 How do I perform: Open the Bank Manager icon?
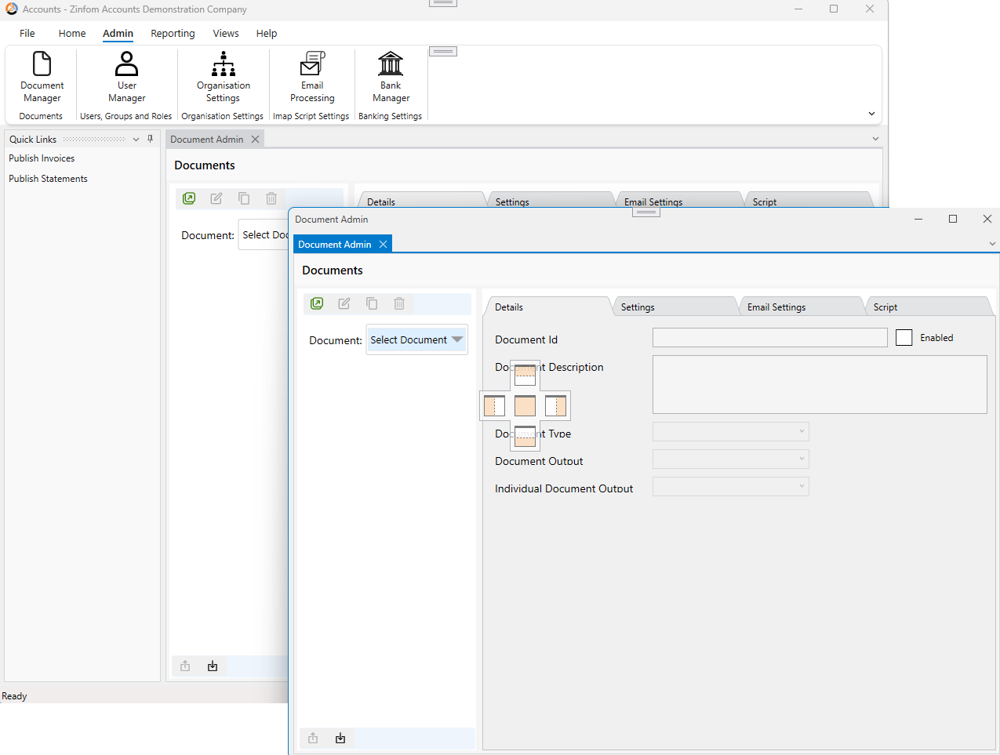point(391,77)
